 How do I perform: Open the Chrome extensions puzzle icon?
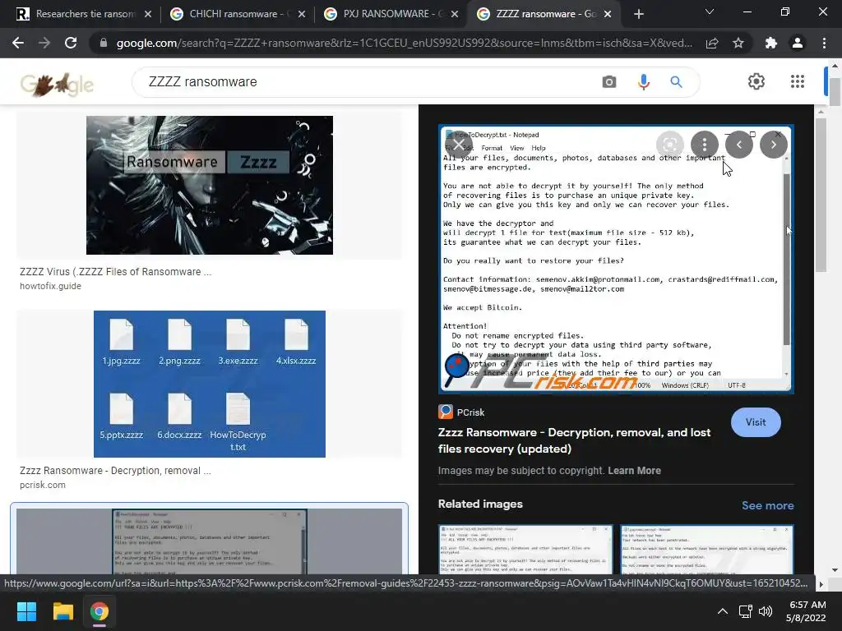click(x=771, y=43)
